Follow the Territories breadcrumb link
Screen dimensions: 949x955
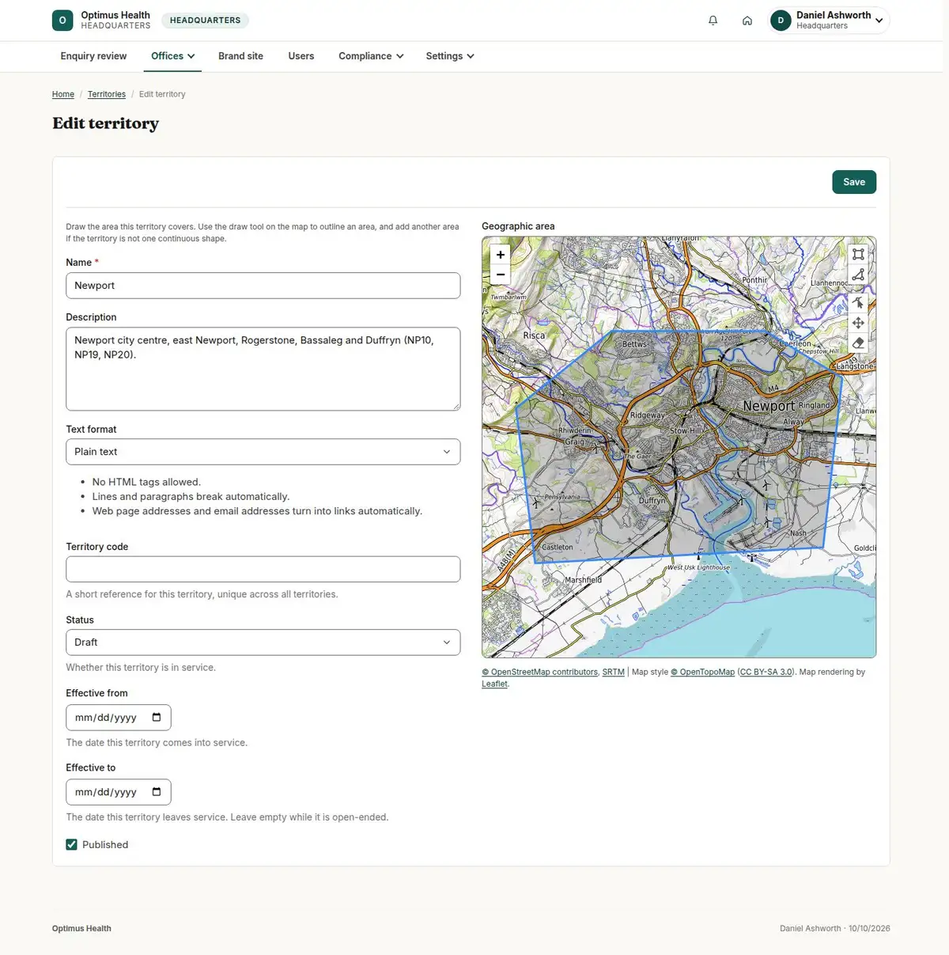[x=107, y=94]
